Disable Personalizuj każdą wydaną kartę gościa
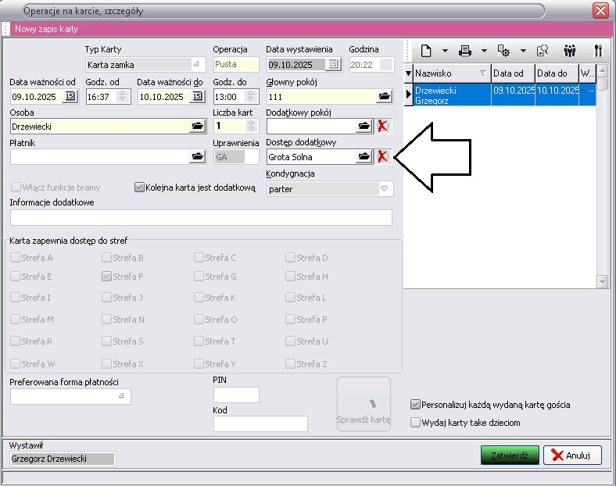 (x=416, y=405)
